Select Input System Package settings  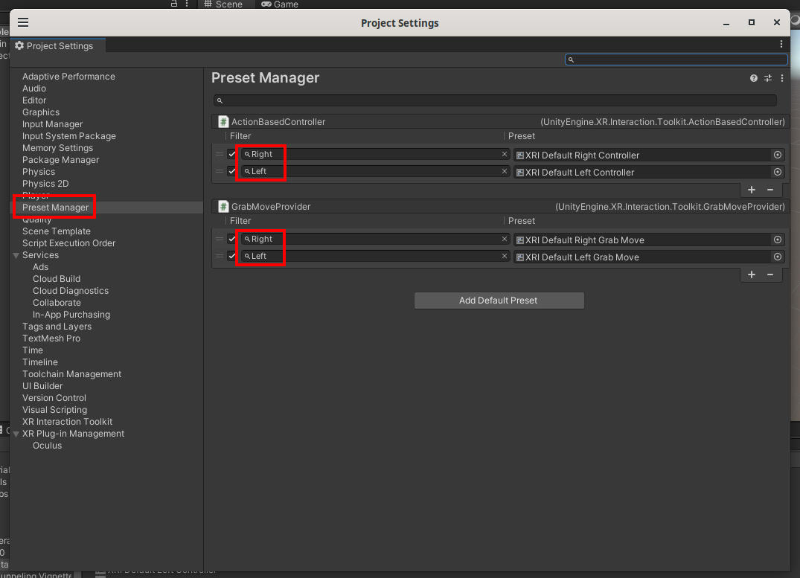68,136
